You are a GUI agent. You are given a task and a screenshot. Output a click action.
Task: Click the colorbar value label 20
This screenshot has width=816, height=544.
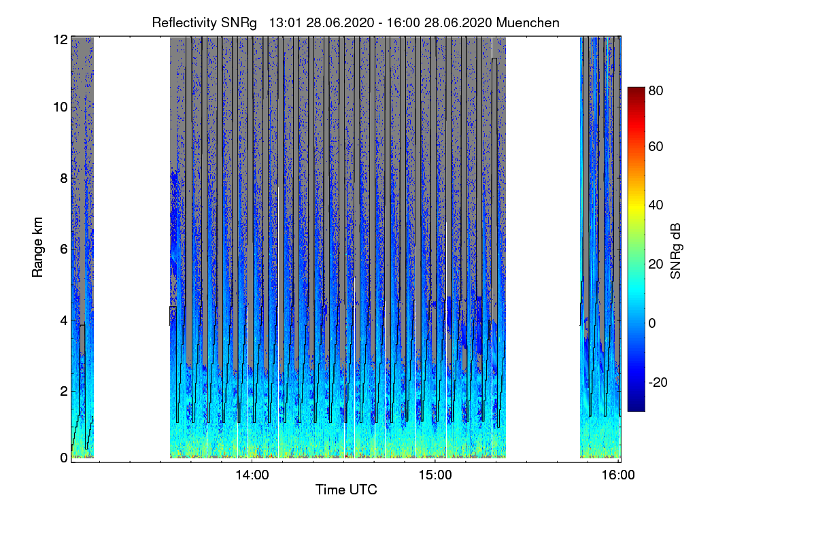coord(656,264)
